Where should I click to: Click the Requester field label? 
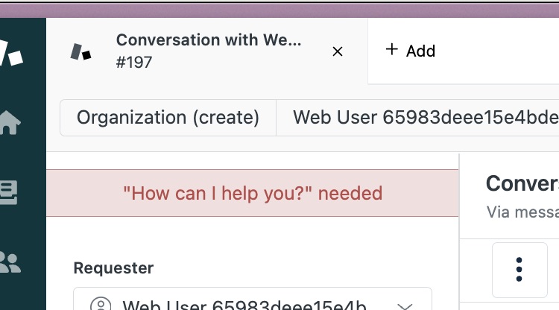[113, 268]
